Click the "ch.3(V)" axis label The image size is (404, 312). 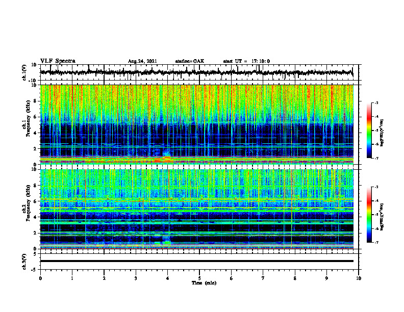(x=24, y=262)
